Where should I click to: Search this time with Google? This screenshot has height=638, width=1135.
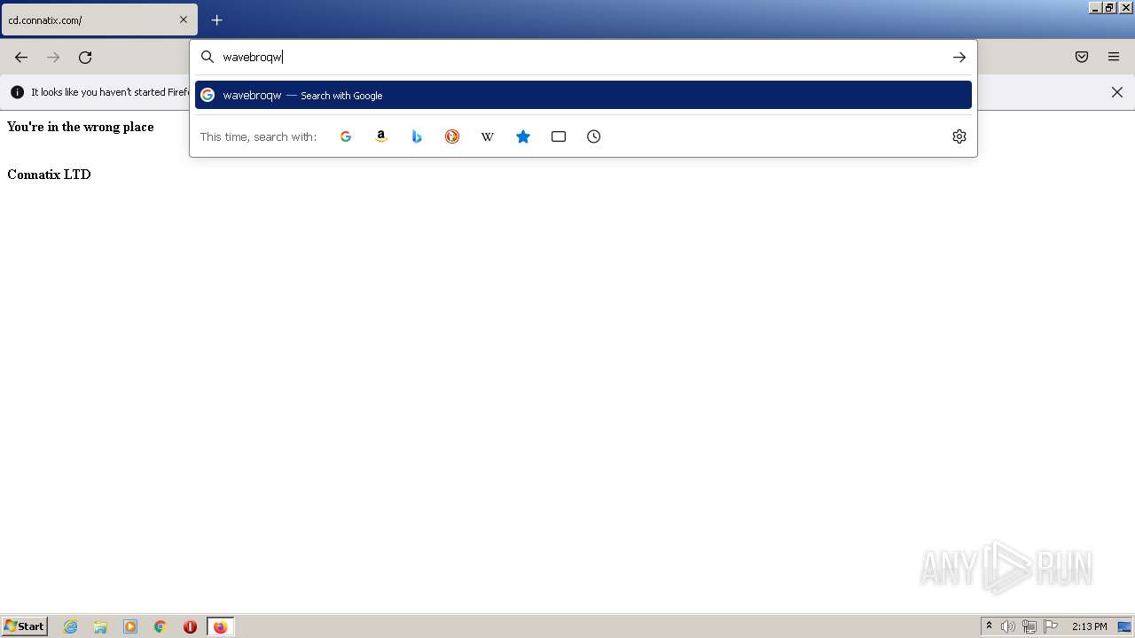coord(346,136)
